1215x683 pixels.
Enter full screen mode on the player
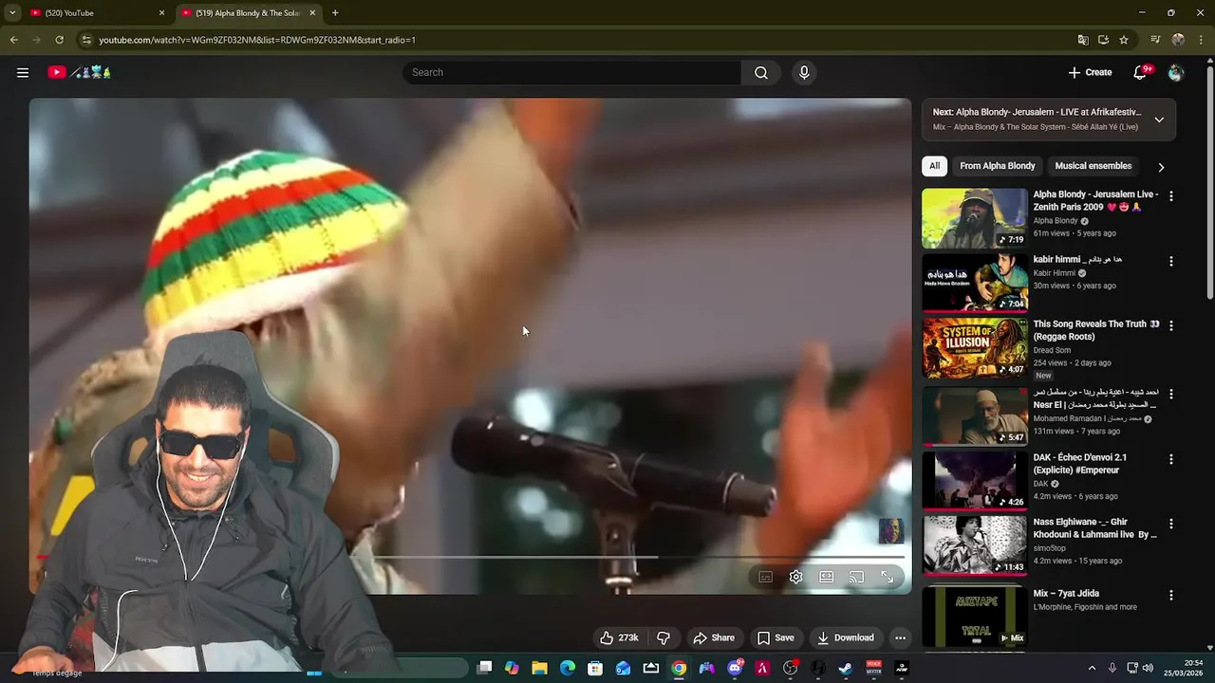coord(888,577)
